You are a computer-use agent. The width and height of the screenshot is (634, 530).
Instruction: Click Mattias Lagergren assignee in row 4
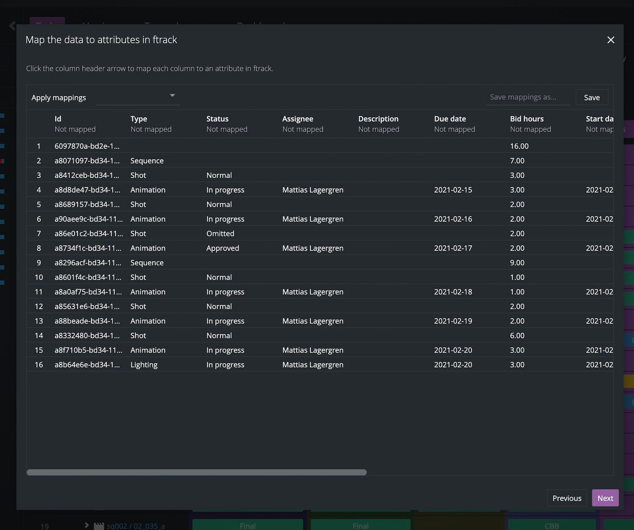click(x=313, y=190)
